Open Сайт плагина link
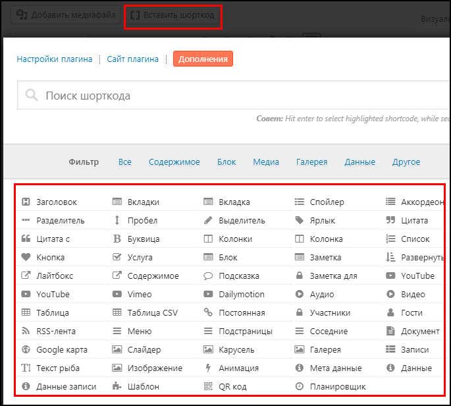This screenshot has width=451, height=406. click(x=132, y=59)
